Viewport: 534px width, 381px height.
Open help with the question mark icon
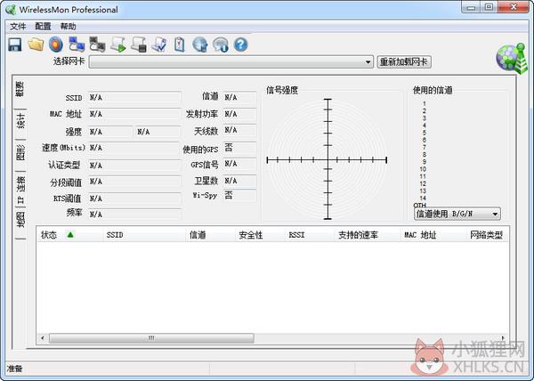coord(241,45)
